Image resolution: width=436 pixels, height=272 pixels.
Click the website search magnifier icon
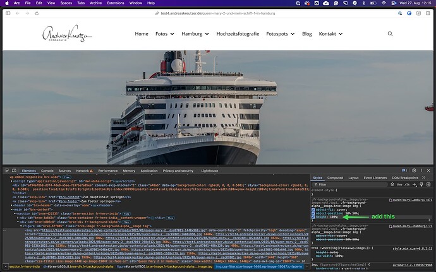pyautogui.click(x=390, y=33)
